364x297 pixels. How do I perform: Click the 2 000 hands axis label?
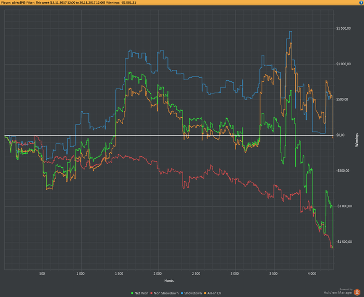pyautogui.click(x=158, y=274)
